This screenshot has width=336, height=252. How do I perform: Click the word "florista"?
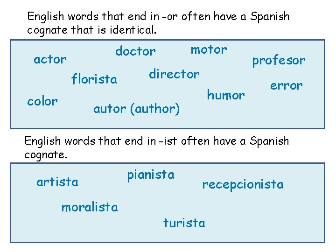[94, 79]
